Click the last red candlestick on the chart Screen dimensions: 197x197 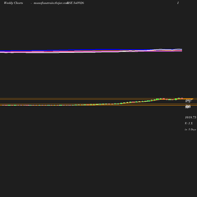click(x=182, y=98)
